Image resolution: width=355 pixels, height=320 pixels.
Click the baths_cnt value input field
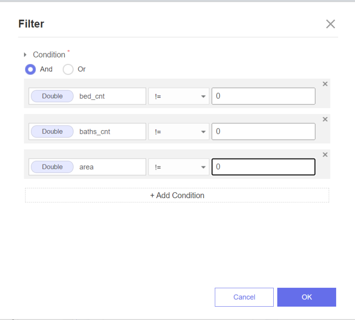[263, 131]
